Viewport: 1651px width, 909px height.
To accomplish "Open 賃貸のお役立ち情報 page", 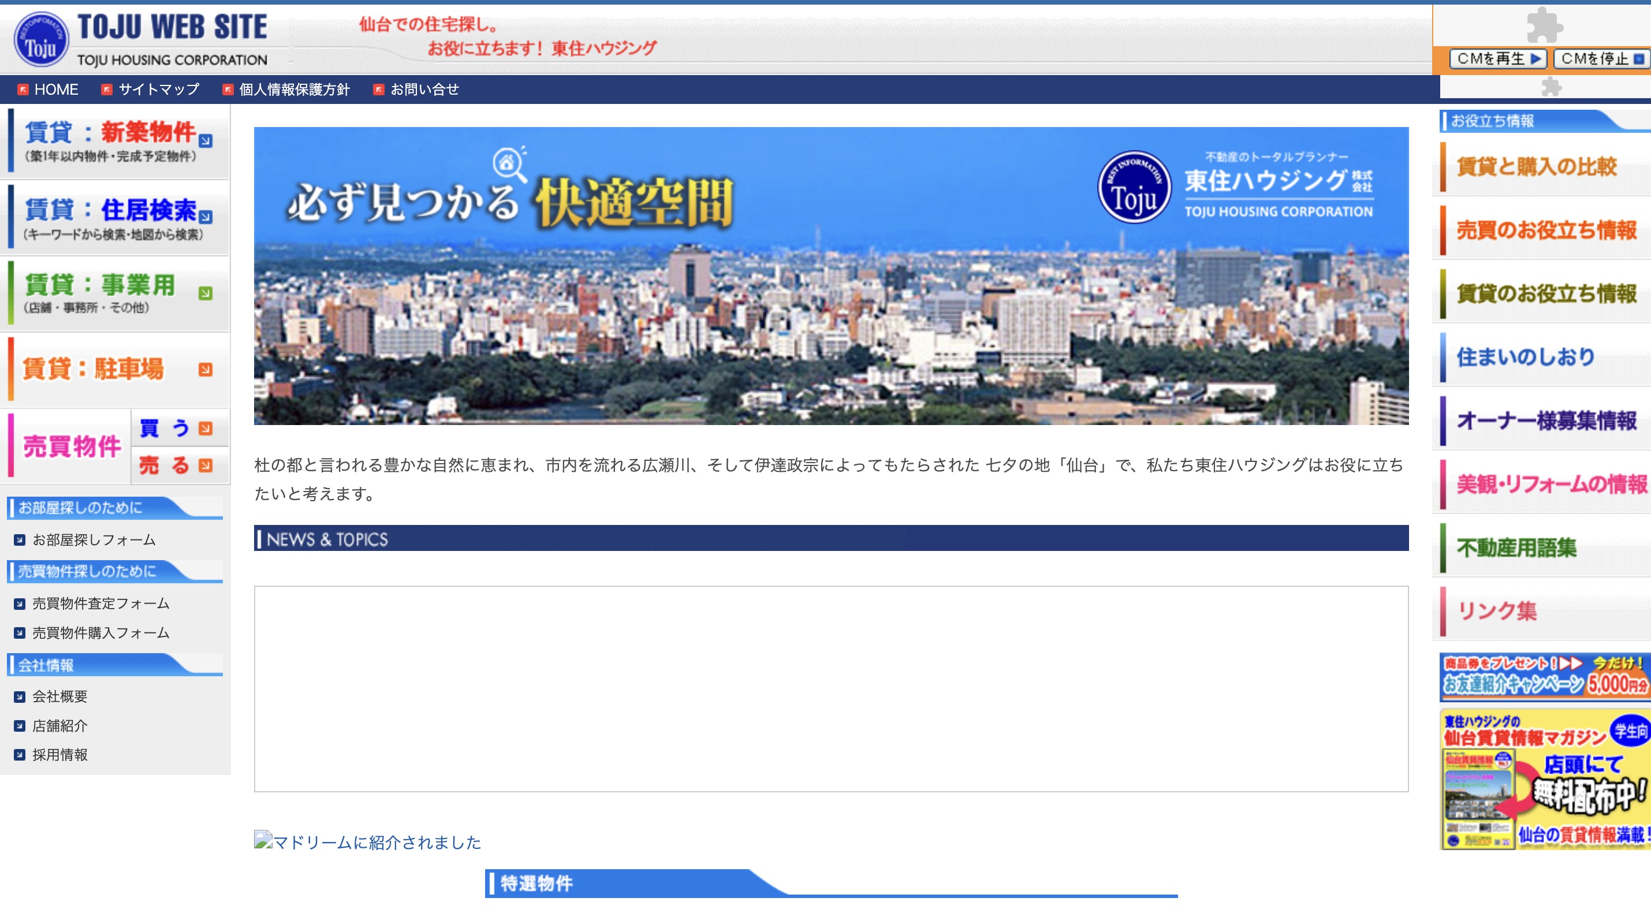I will (1541, 293).
